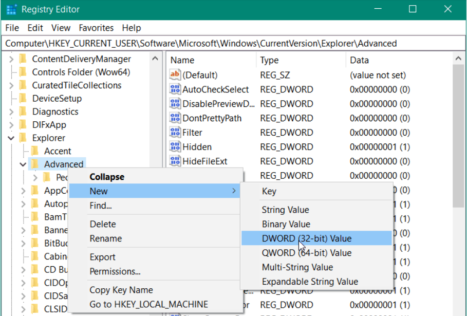Click the Type column header
This screenshot has height=316, width=467.
tap(269, 60)
